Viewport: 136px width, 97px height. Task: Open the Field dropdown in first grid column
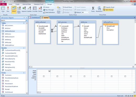click(49, 71)
